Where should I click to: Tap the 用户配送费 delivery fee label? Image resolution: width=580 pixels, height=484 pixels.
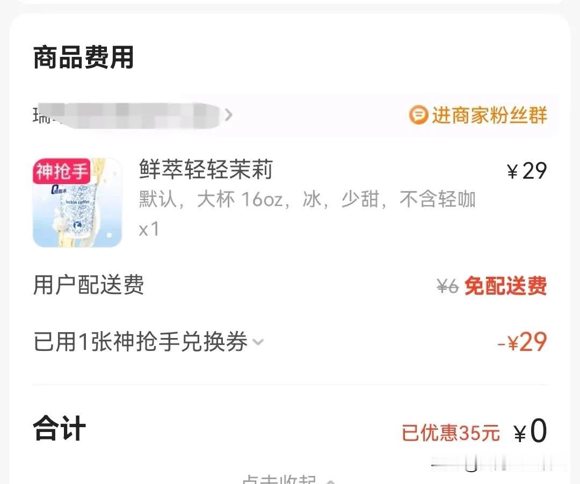[89, 285]
